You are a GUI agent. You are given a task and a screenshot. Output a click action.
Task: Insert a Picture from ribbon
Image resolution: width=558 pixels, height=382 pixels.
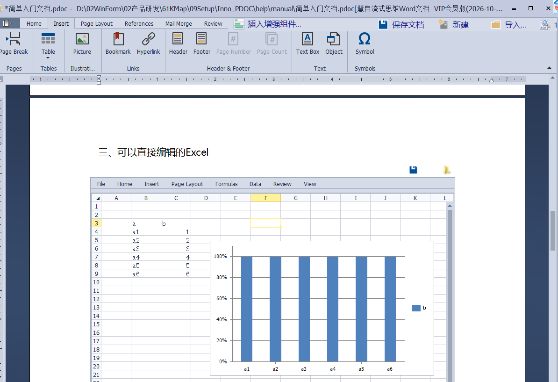click(82, 44)
